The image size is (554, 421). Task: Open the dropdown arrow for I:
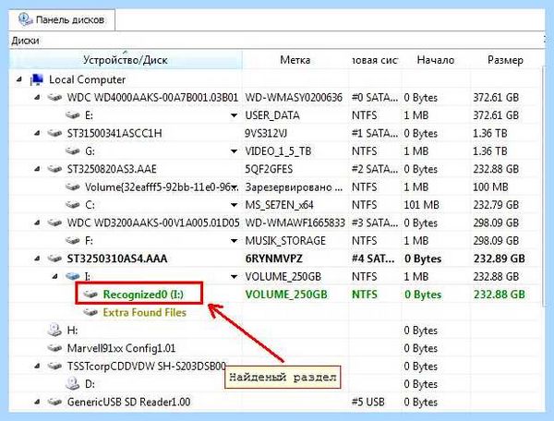click(234, 277)
